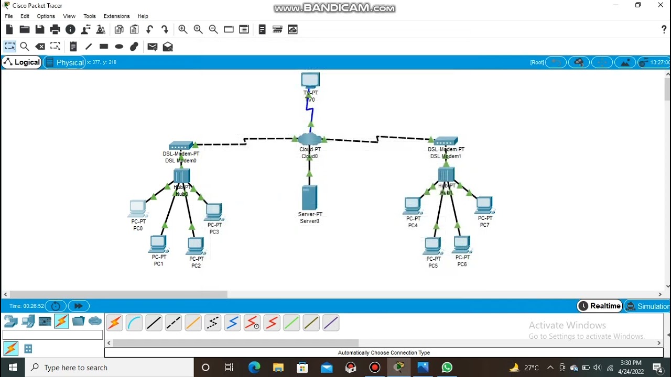The width and height of the screenshot is (671, 377).
Task: Add a Complex PDU open envelope
Action: (x=168, y=47)
